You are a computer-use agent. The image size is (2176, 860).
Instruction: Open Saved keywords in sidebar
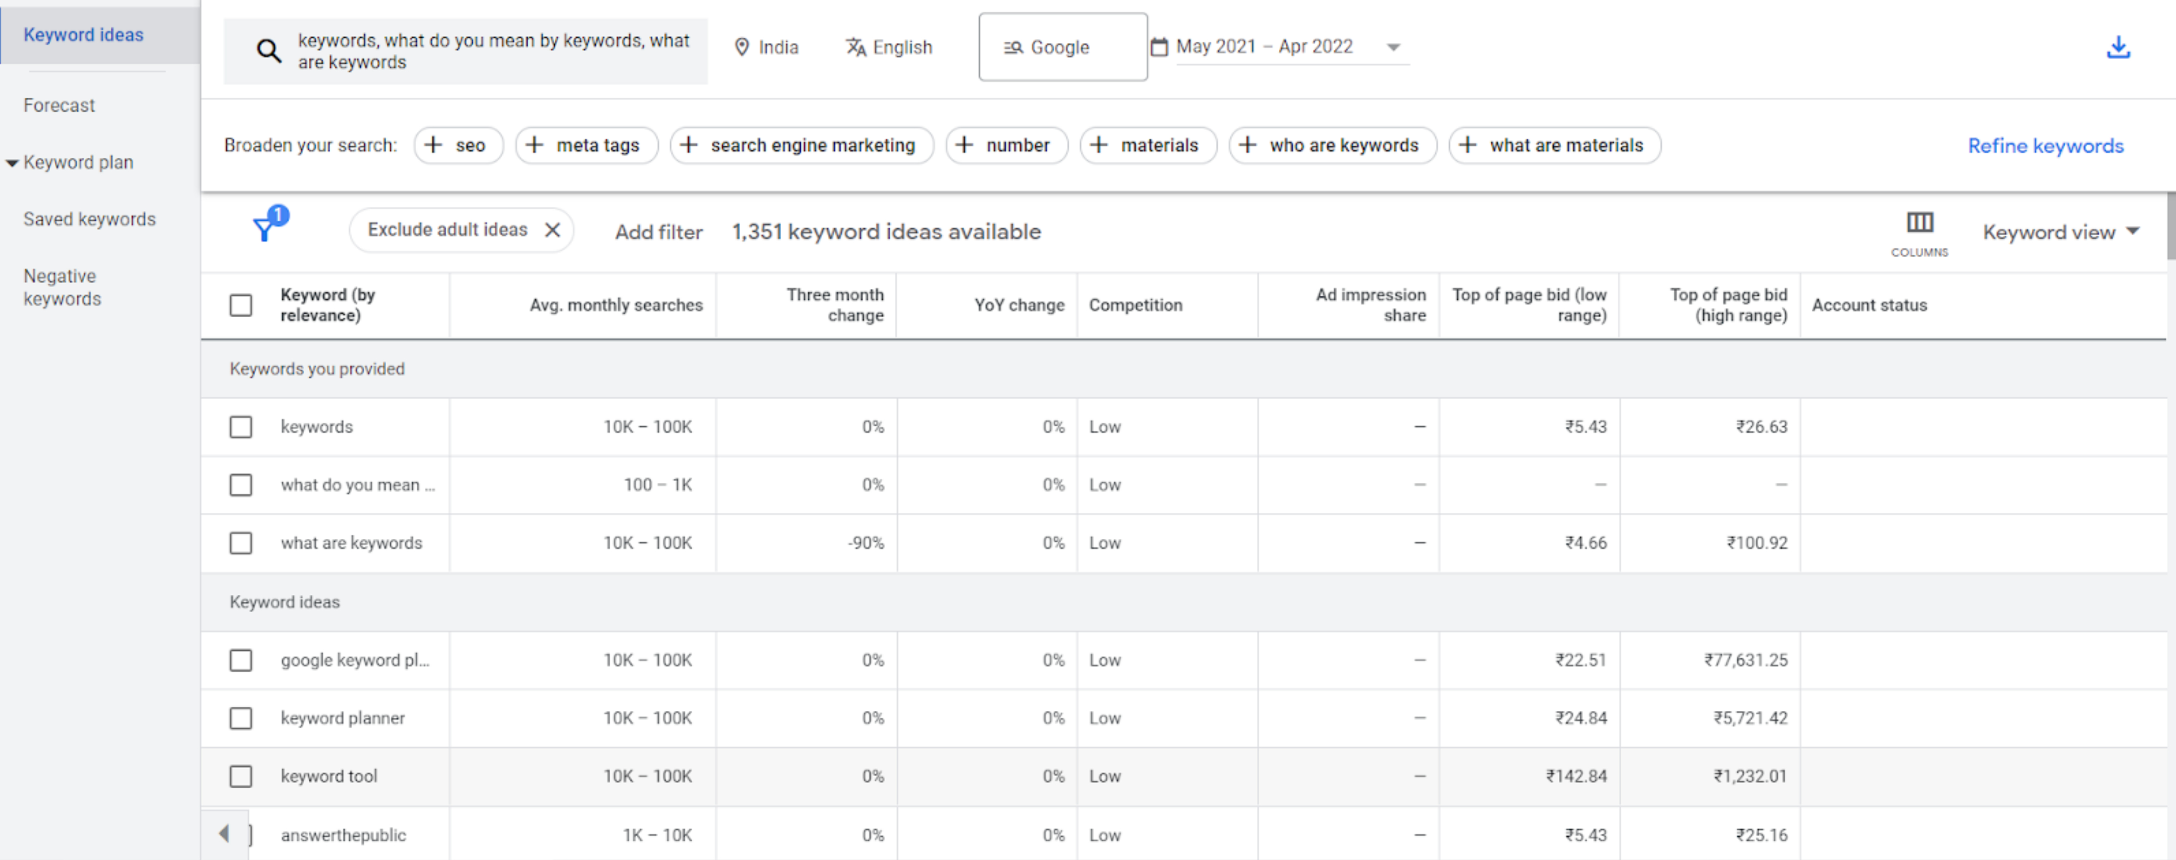(90, 219)
